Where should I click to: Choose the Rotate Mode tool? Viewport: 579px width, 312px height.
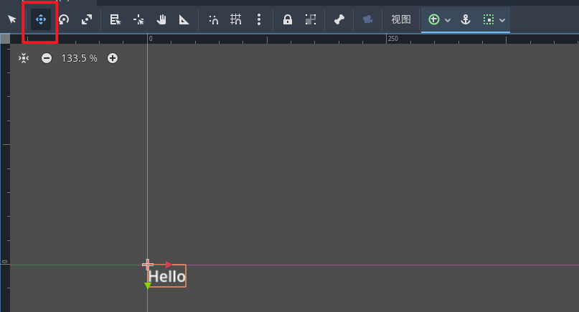click(64, 19)
